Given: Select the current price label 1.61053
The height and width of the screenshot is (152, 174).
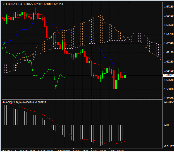Looking at the screenshot, I should 169,75.
